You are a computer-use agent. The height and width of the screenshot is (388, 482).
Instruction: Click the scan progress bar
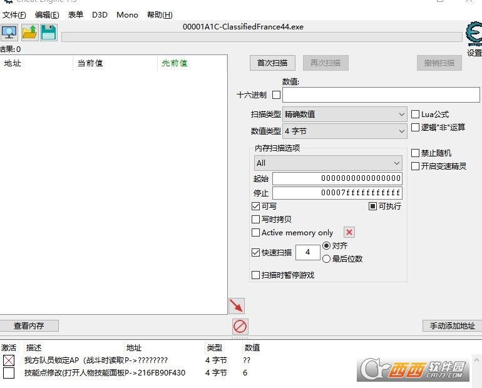click(262, 37)
